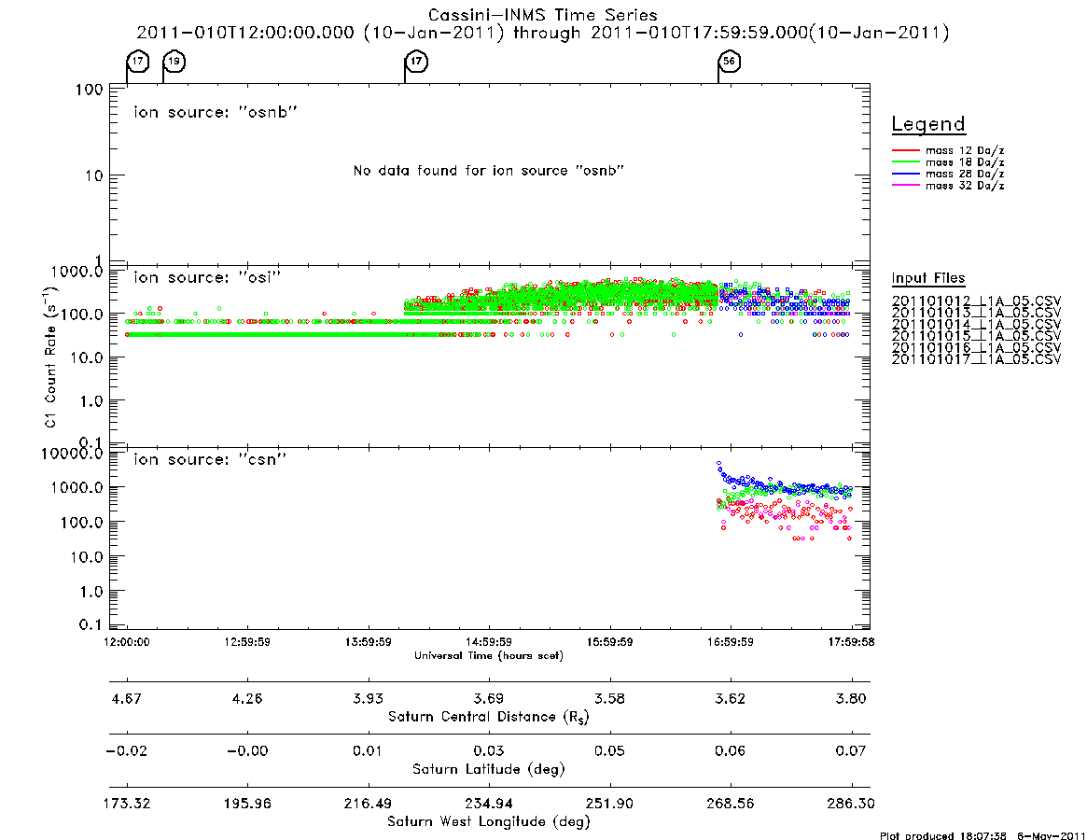The height and width of the screenshot is (840, 1087).
Task: Click the 'Input Files' heading
Action: (x=928, y=278)
